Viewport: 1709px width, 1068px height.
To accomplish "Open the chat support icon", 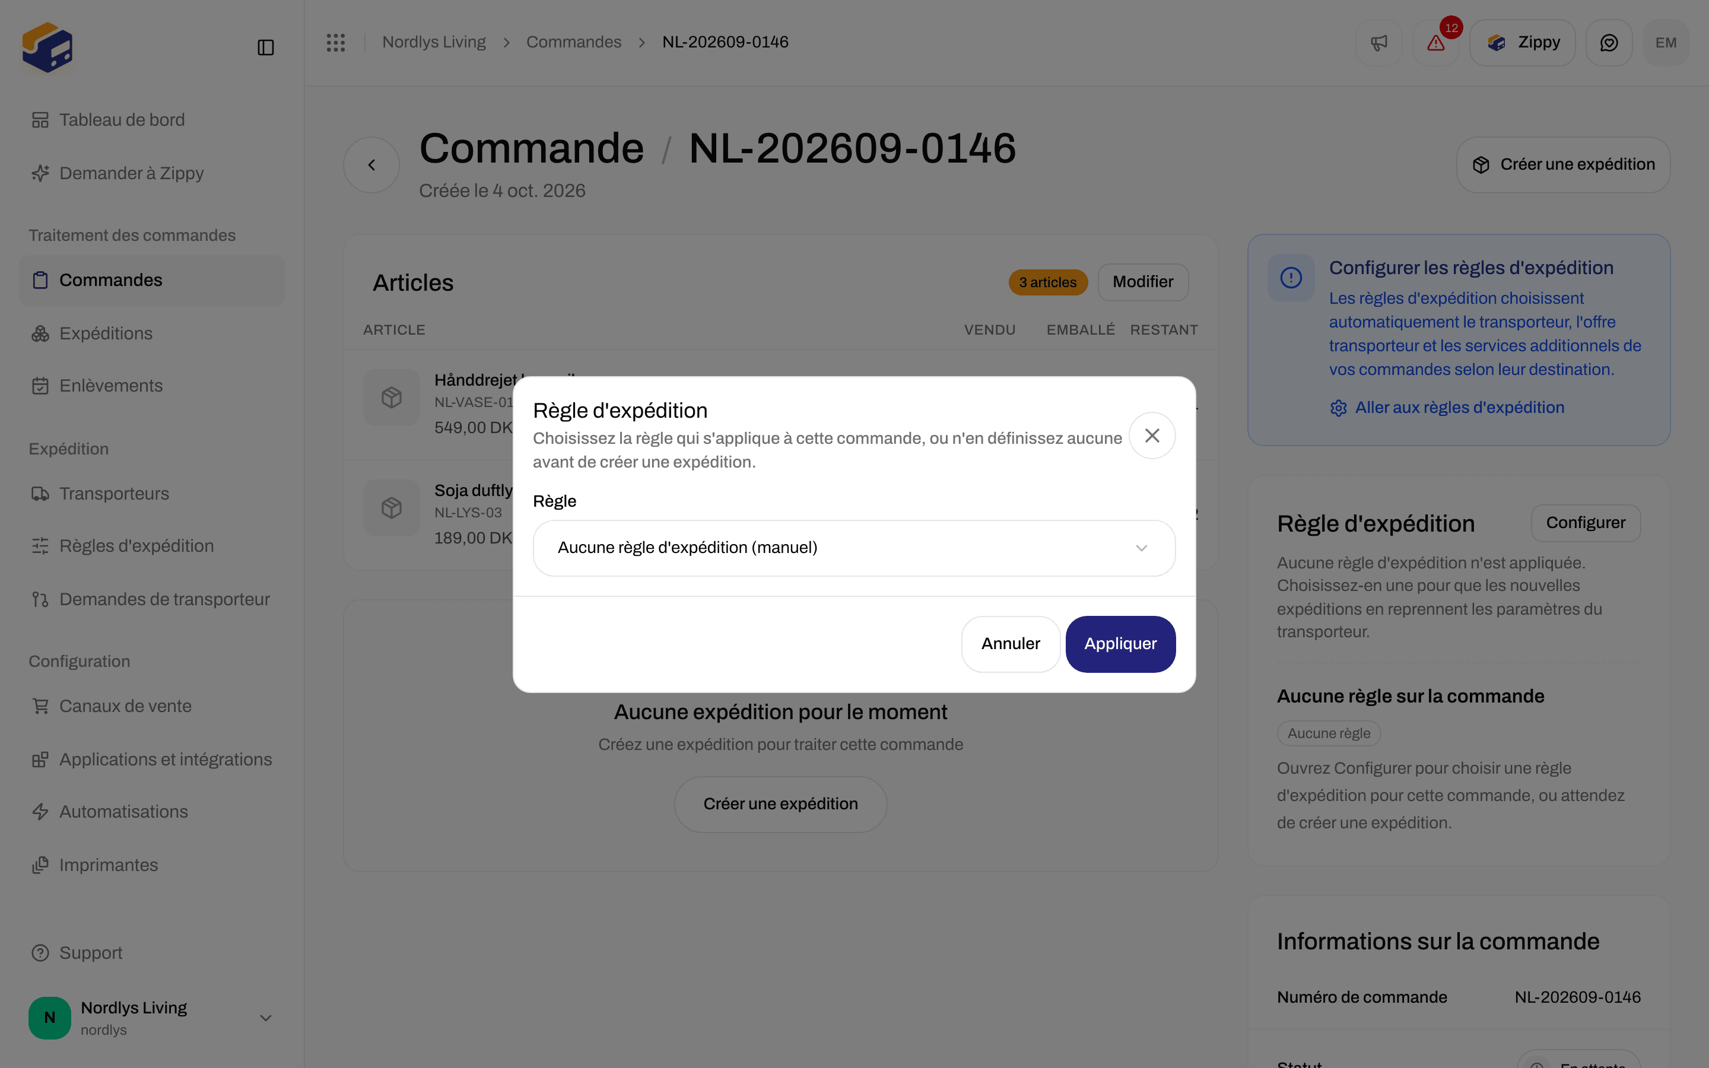I will tap(1609, 43).
